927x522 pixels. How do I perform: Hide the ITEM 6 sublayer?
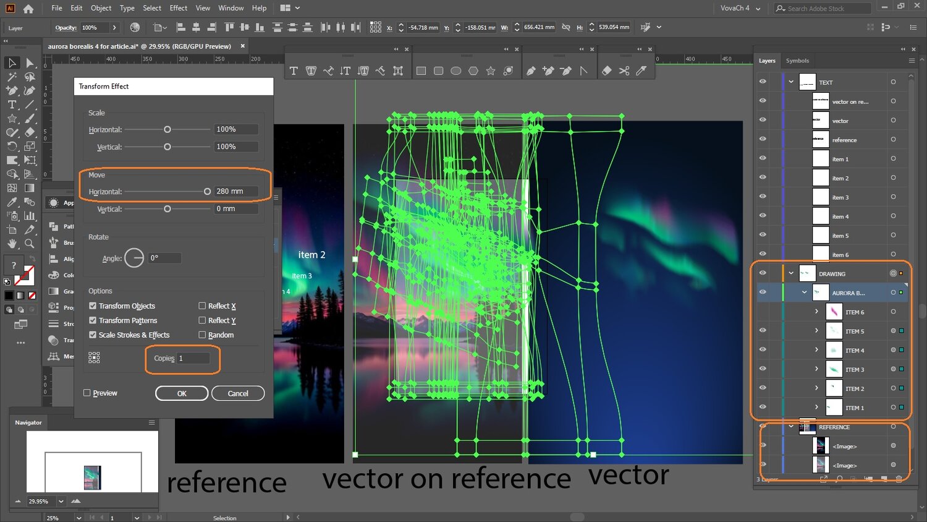[763, 312]
